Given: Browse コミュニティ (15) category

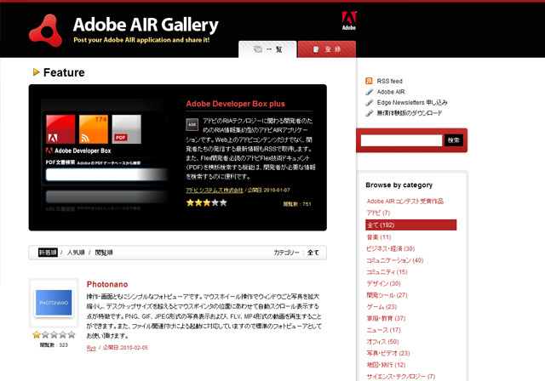Looking at the screenshot, I should (x=387, y=271).
